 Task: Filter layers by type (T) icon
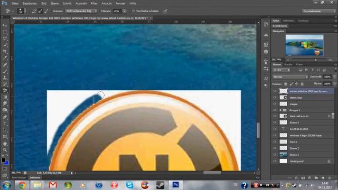pyautogui.click(x=312, y=70)
